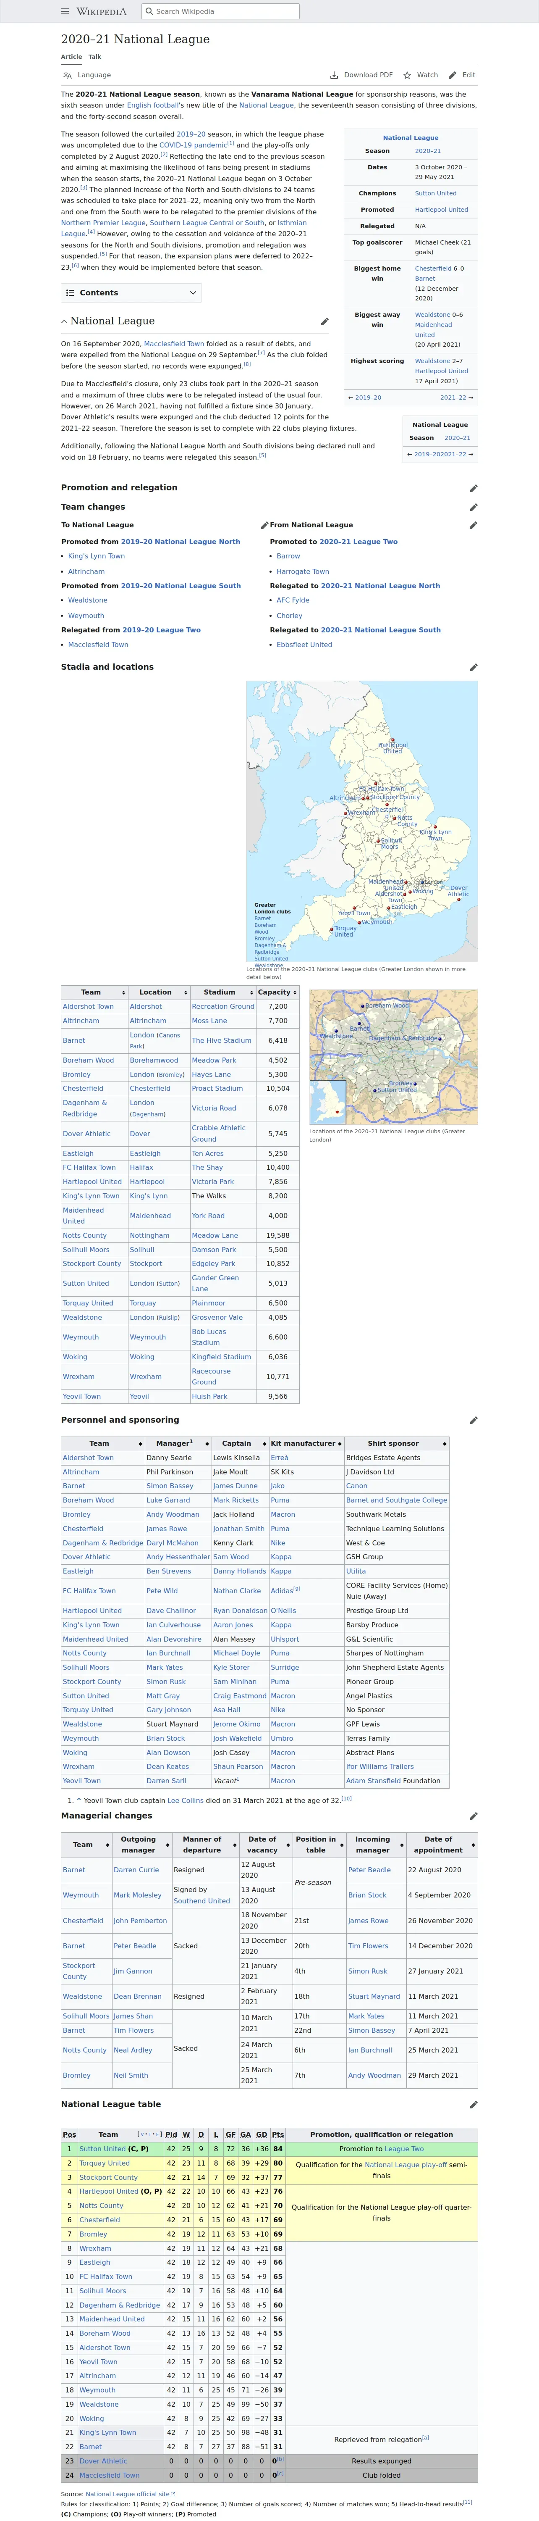Edit the Personnel and sponsoring section
This screenshot has height=2521, width=539.
[x=474, y=1420]
